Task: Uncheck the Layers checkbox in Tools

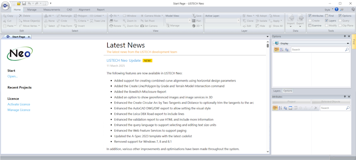Action: pyautogui.click(x=327, y=21)
